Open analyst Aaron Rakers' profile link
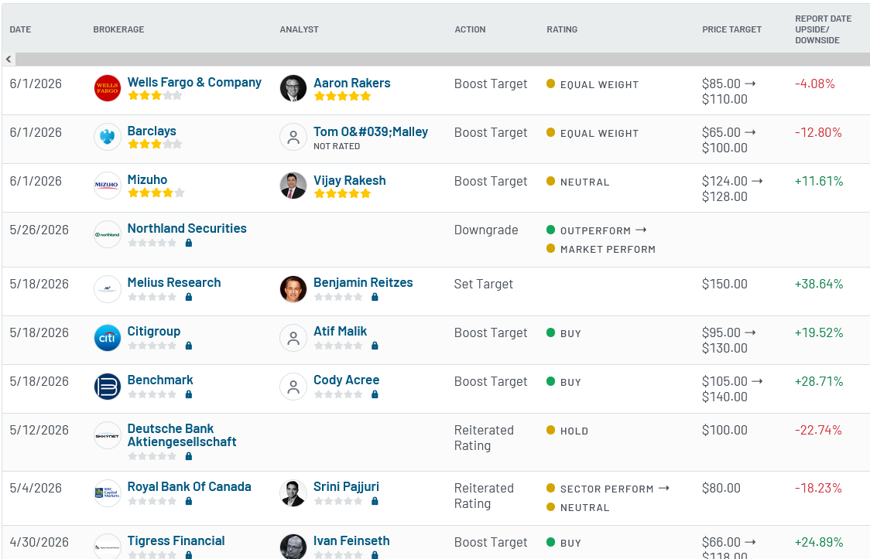Viewport: 870px width, 559px height. tap(351, 83)
